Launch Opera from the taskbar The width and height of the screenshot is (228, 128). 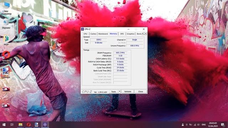28,125
